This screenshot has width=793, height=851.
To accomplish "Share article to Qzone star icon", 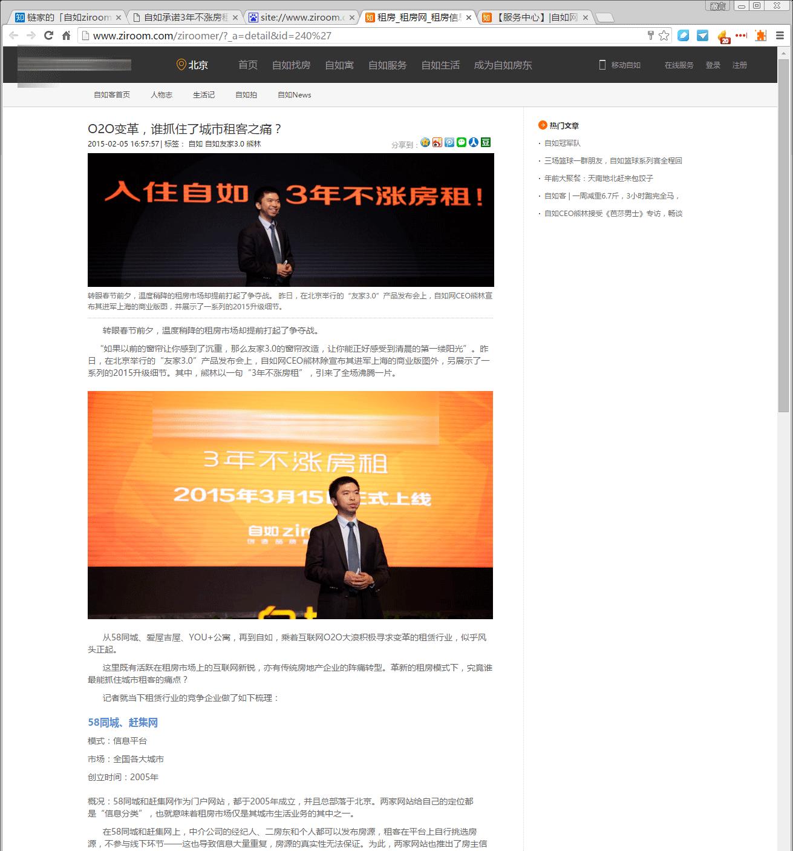I will tap(425, 142).
